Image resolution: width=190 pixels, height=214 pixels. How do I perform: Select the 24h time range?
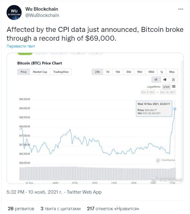point(97,72)
